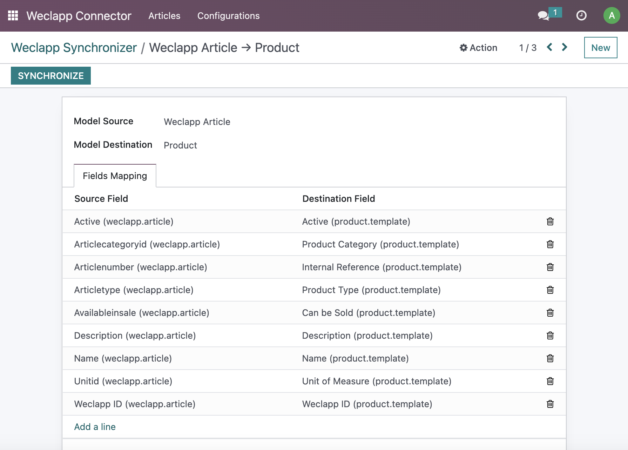Delete the Articletype mapping row
The width and height of the screenshot is (628, 450).
click(x=550, y=290)
